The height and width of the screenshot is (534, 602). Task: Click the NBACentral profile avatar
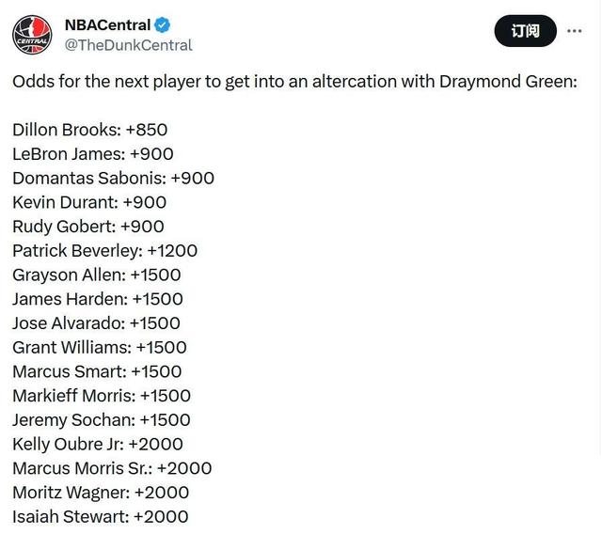coord(32,35)
